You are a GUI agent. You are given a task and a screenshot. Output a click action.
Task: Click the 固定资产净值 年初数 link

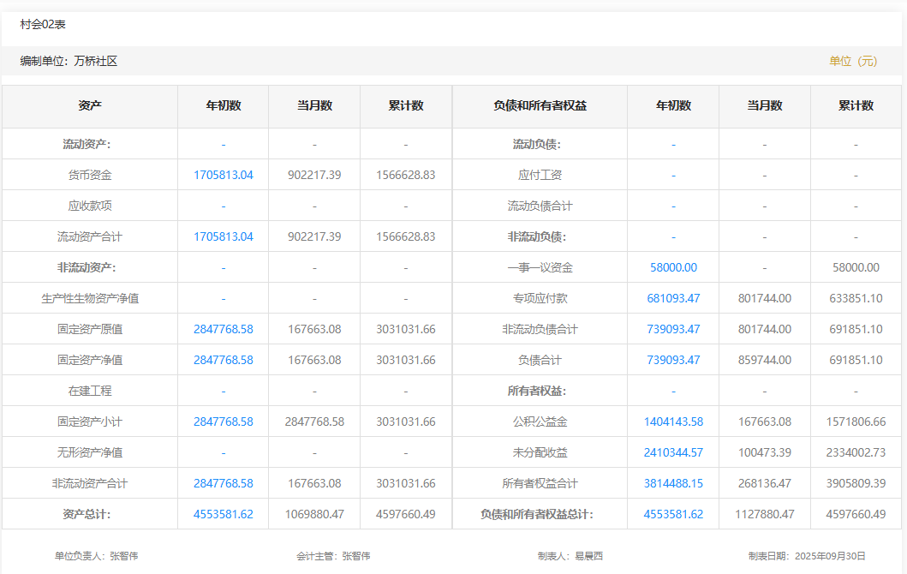tap(223, 360)
